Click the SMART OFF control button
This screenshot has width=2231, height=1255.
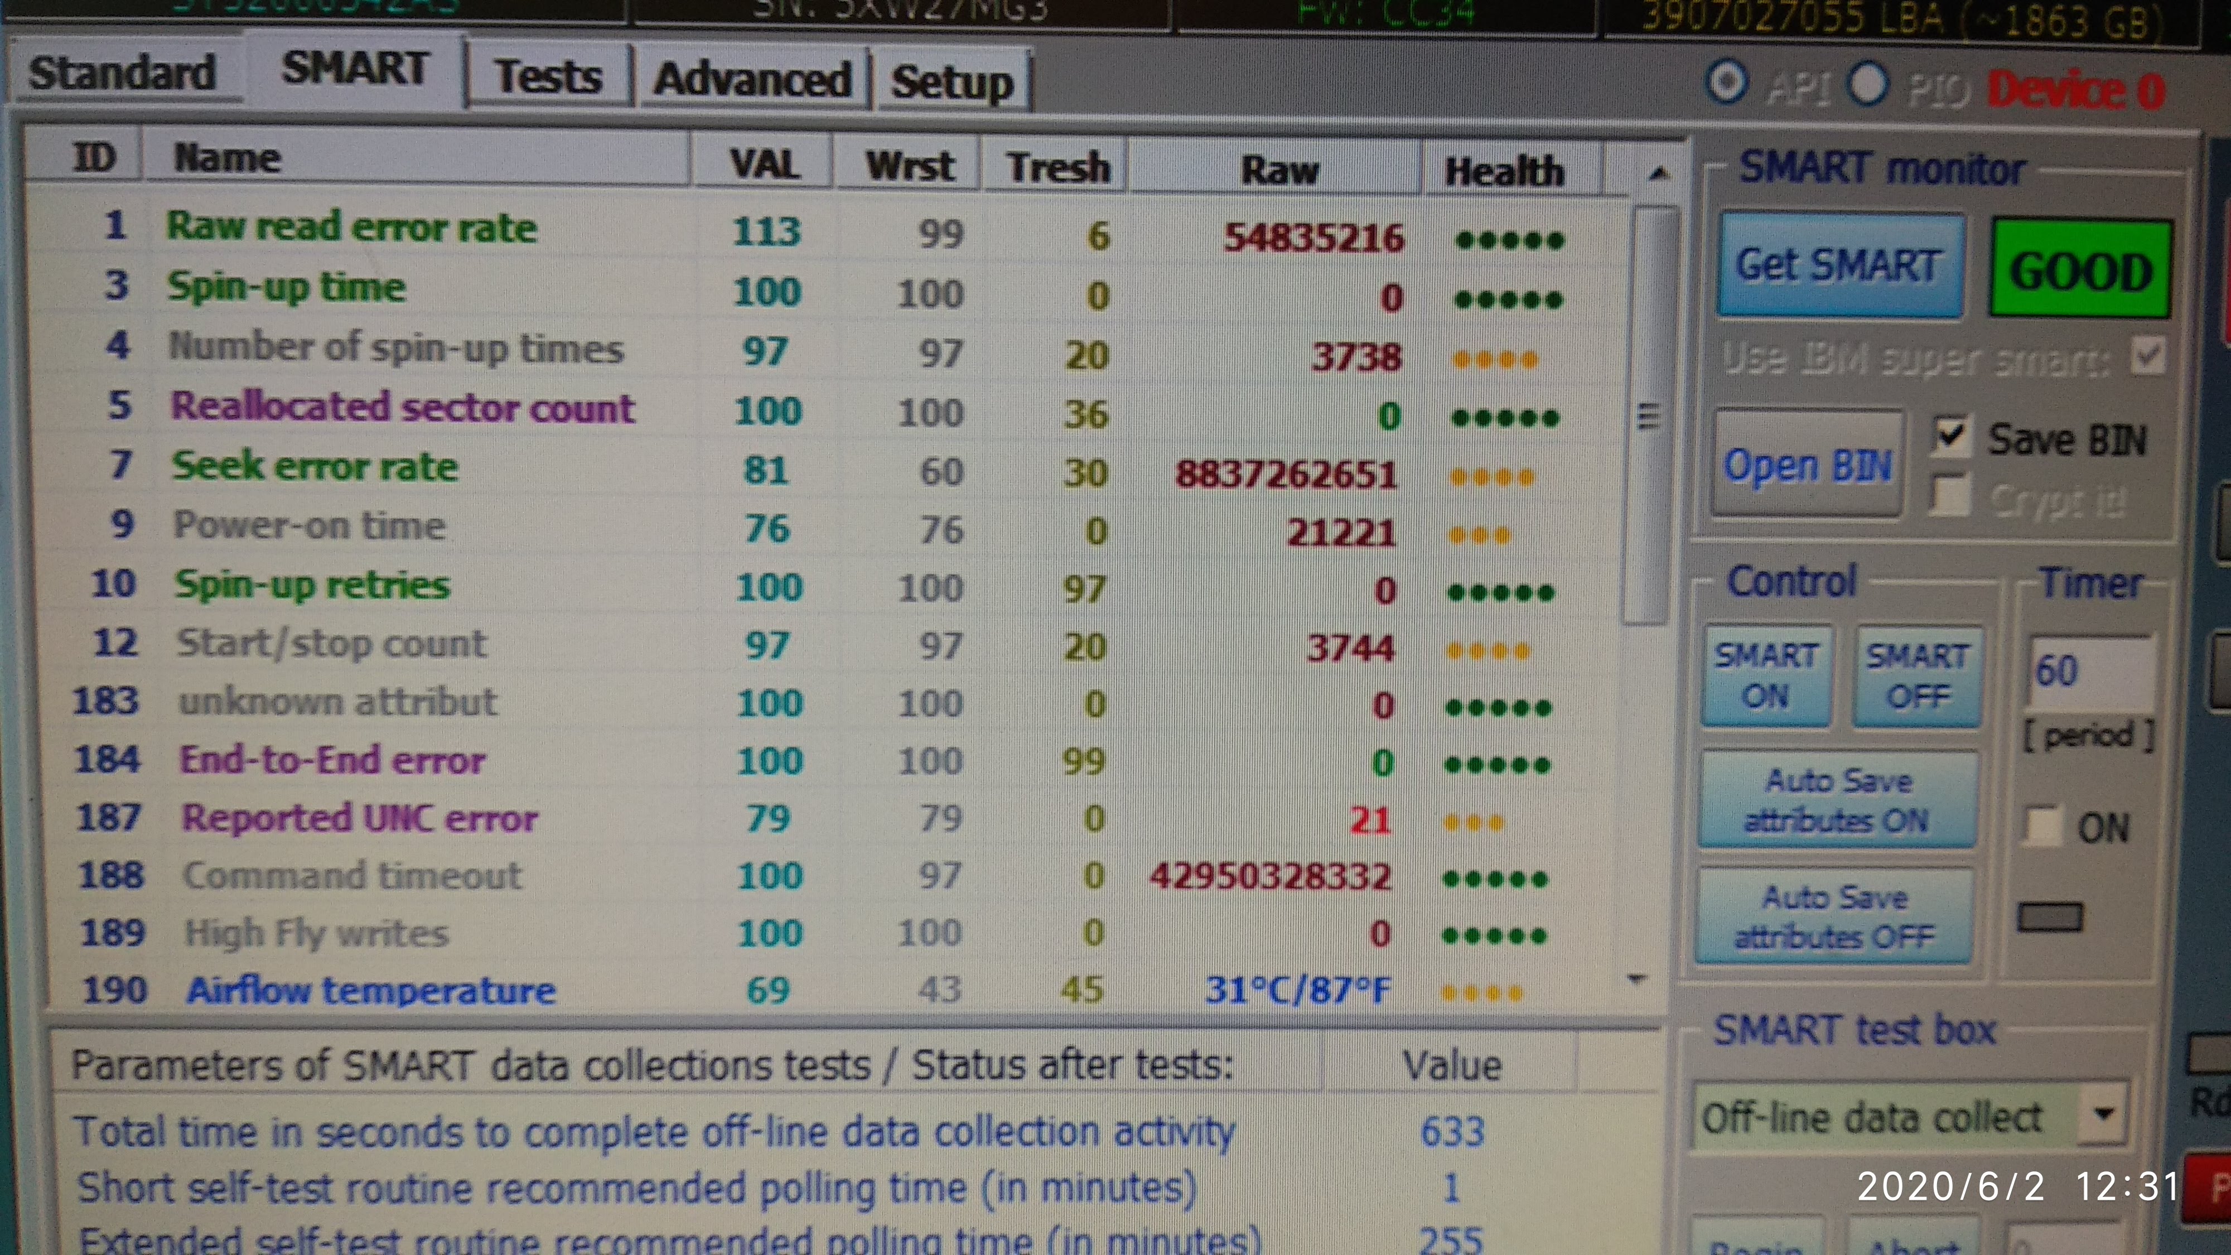coord(1918,675)
